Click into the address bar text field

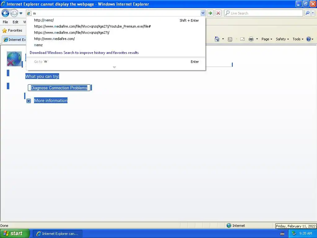tap(116, 13)
